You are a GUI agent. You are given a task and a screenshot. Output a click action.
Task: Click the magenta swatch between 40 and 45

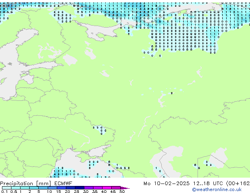click(x=107, y=188)
